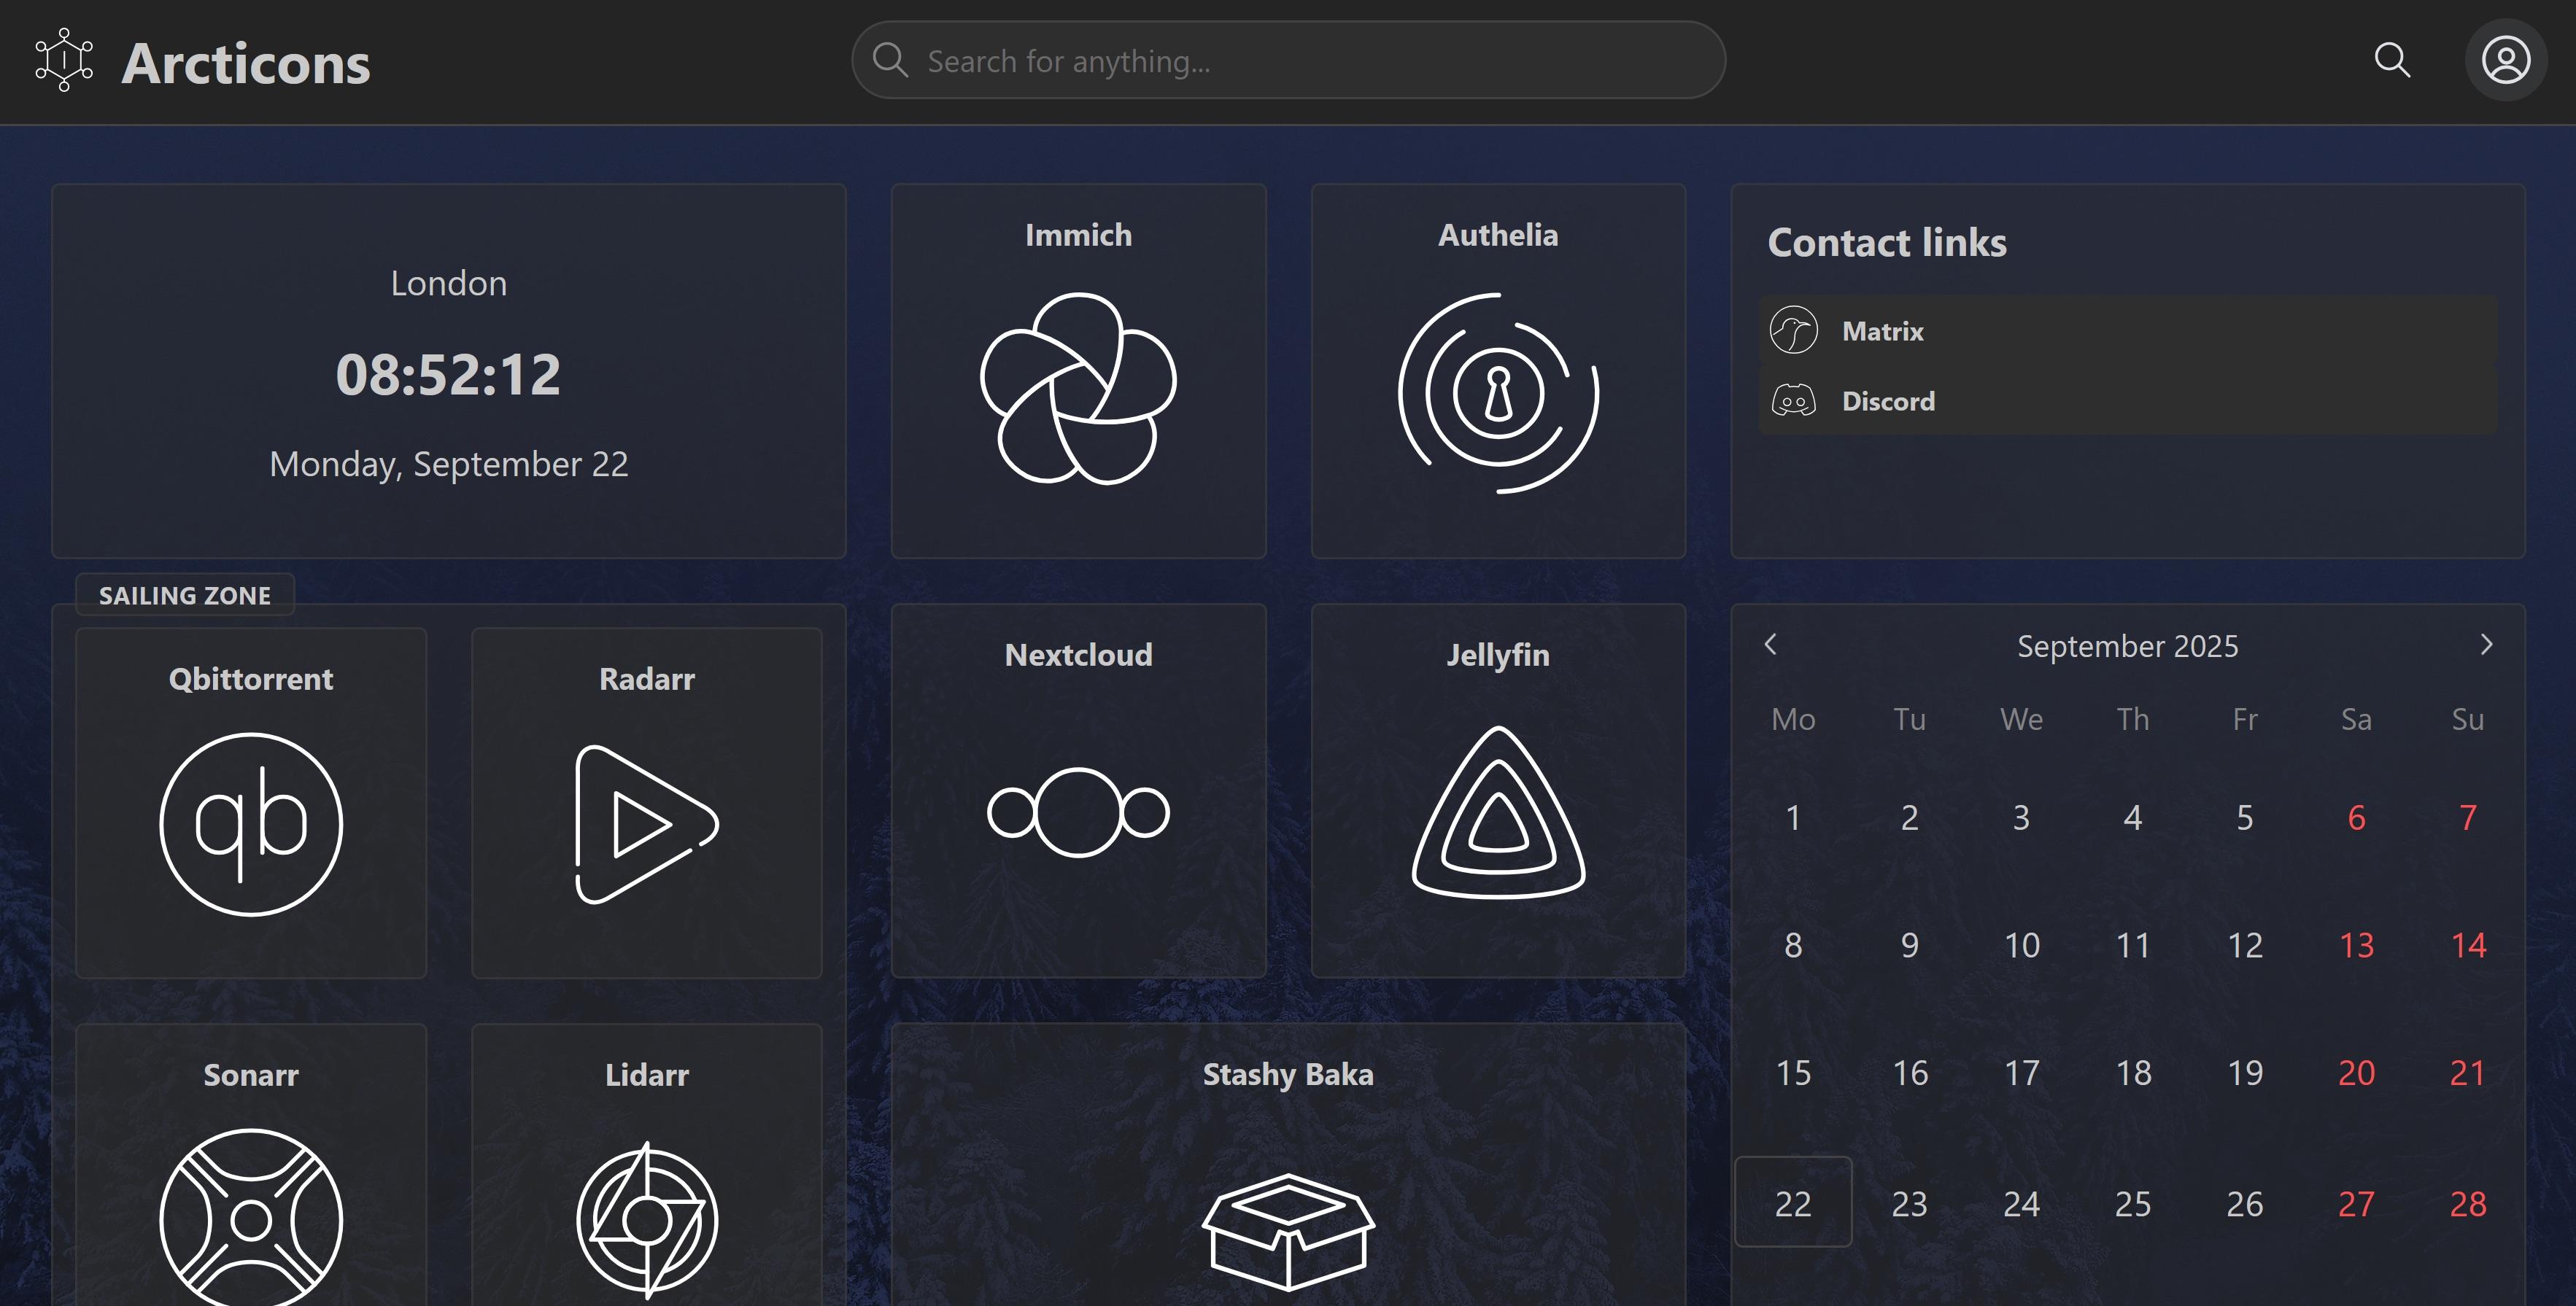Select September 22 in the calendar
The height and width of the screenshot is (1306, 2576).
pyautogui.click(x=1792, y=1202)
